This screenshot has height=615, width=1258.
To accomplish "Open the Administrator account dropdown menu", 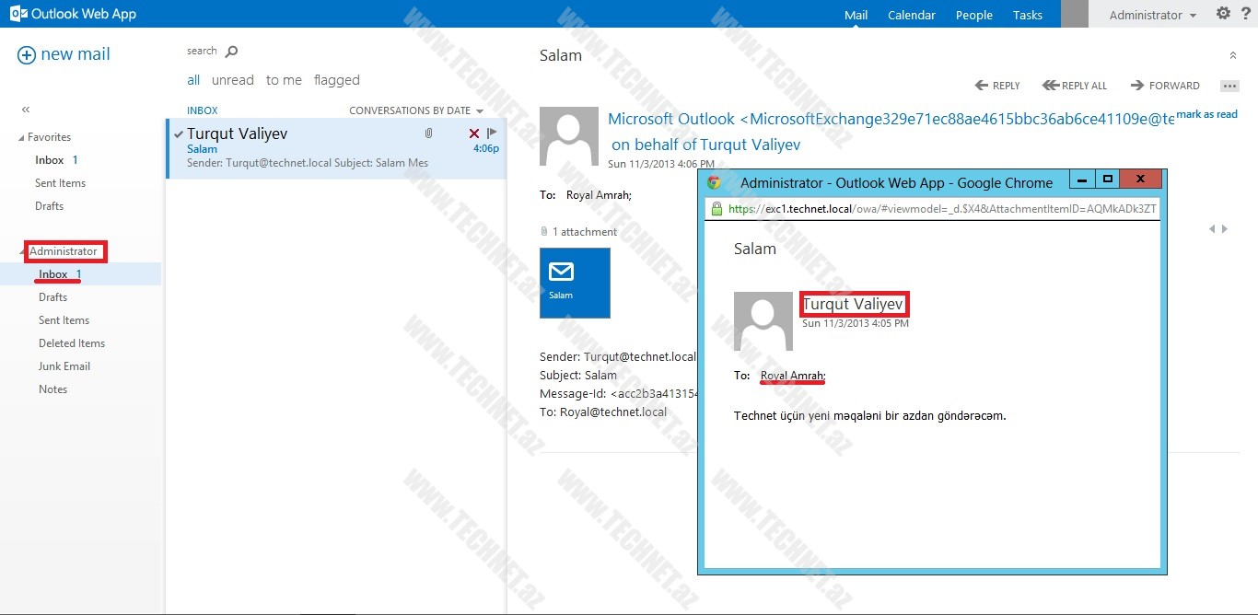I will (1152, 15).
